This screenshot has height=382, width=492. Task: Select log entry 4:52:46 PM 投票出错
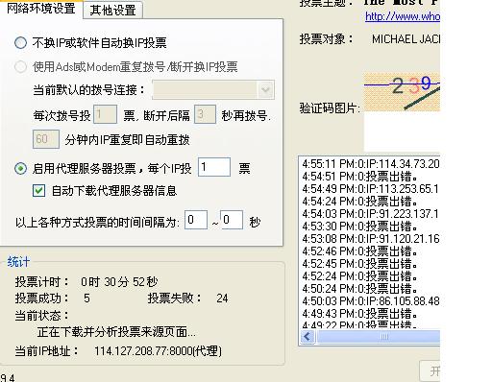point(359,251)
